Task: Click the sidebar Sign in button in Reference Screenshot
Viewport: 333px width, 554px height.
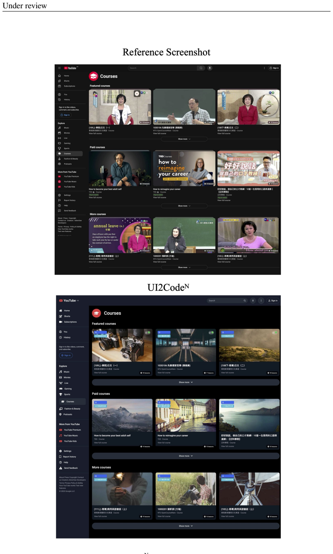Action: [x=65, y=115]
